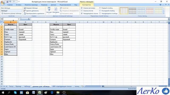This screenshot has width=170, height=95.
Task: Click the Обновить refresh icon
Action: [56, 9]
